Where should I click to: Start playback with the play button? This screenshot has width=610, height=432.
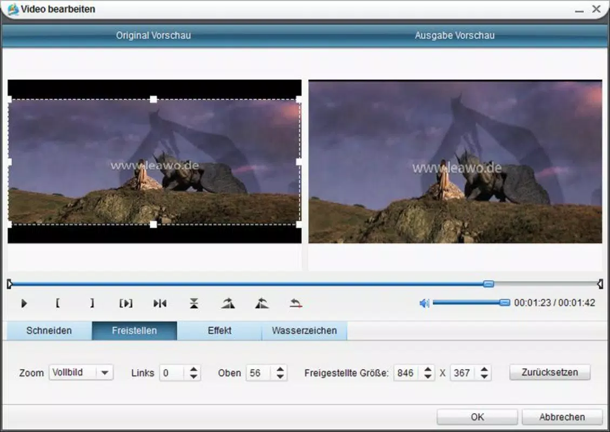pos(24,303)
